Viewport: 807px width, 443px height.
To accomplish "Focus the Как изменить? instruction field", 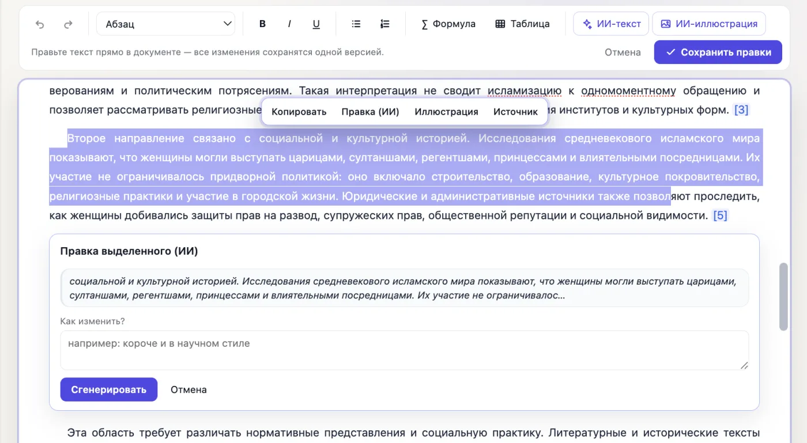I will (404, 350).
